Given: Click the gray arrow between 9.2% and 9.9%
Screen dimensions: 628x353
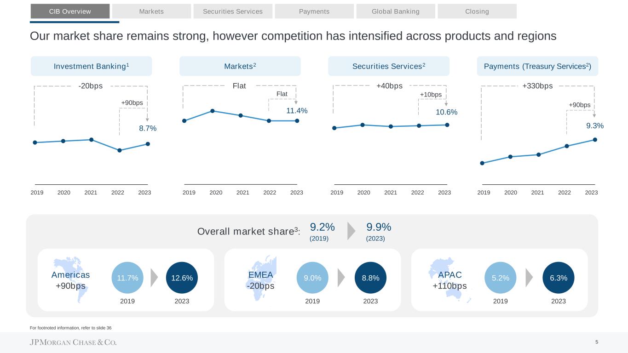Looking at the screenshot, I should pyautogui.click(x=351, y=231).
